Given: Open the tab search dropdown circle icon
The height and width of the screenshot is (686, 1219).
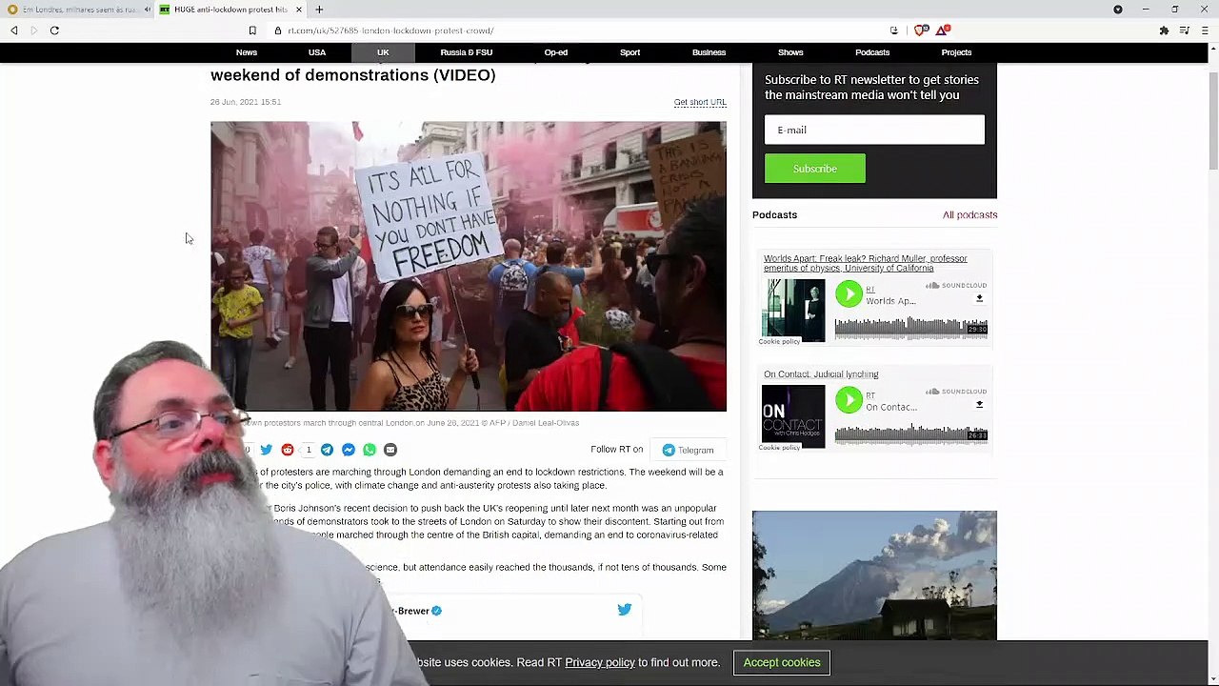Looking at the screenshot, I should coord(1118,10).
